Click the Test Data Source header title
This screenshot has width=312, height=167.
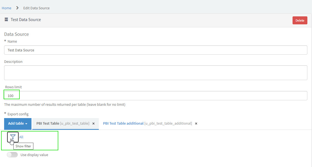coord(26,20)
